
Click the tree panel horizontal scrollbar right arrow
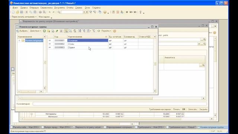41,92
